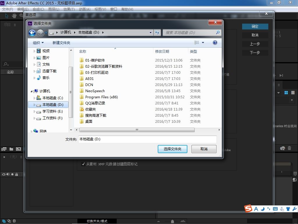
Task: Select the DCN folder
Action: point(89,85)
